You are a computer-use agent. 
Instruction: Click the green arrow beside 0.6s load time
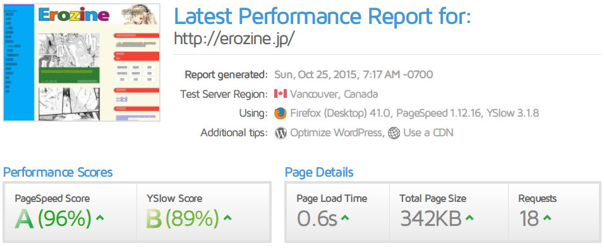(x=345, y=218)
